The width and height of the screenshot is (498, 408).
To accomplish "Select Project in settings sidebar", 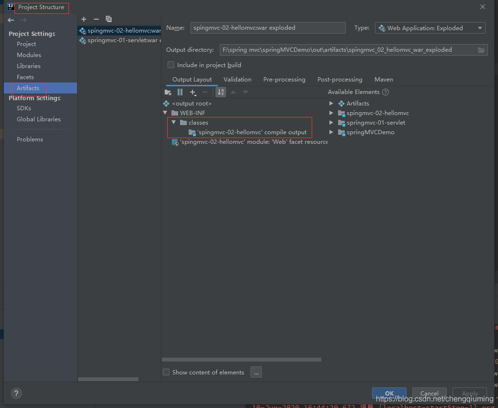I will click(26, 44).
